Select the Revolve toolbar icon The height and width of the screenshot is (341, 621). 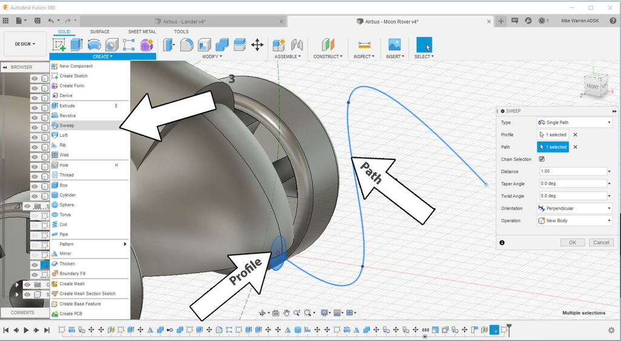click(94, 45)
